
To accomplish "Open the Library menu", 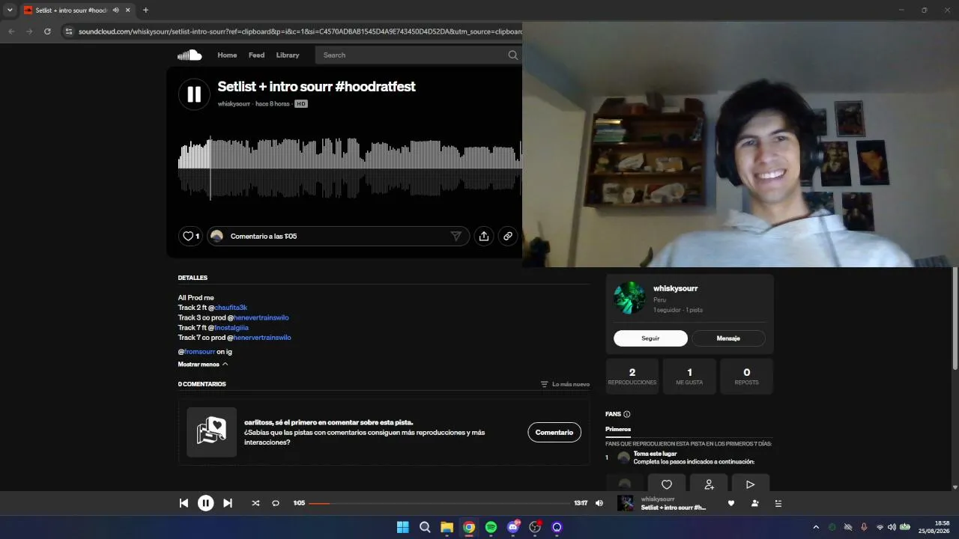I will click(x=288, y=55).
